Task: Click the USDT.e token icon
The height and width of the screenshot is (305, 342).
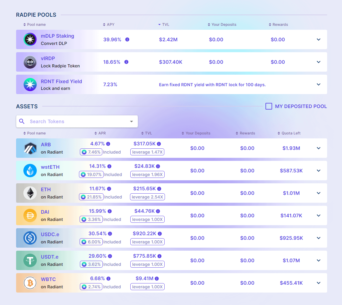Action: coord(30,260)
